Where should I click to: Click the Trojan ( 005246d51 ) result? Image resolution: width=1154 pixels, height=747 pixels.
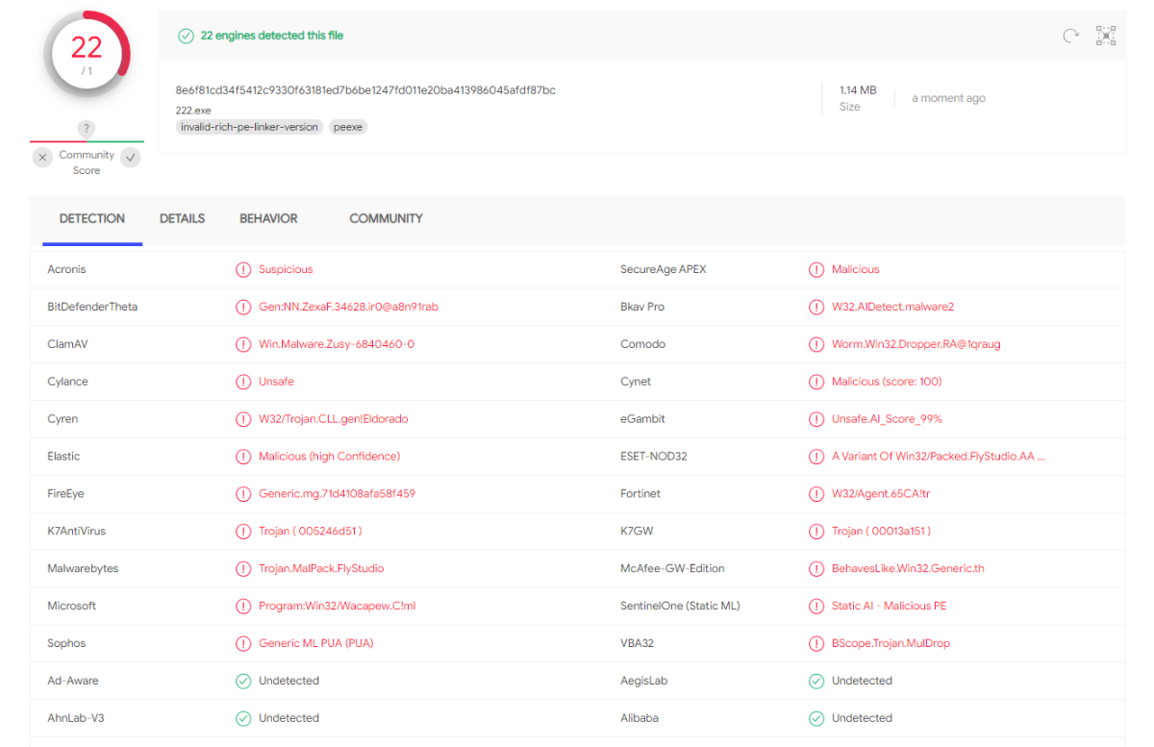point(311,532)
